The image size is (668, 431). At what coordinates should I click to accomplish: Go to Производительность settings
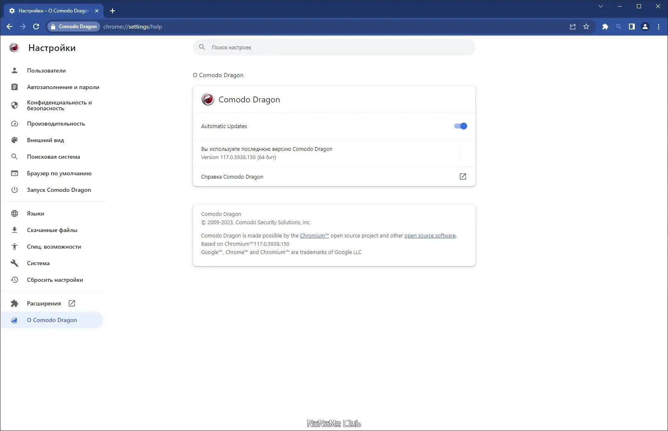(x=52, y=123)
